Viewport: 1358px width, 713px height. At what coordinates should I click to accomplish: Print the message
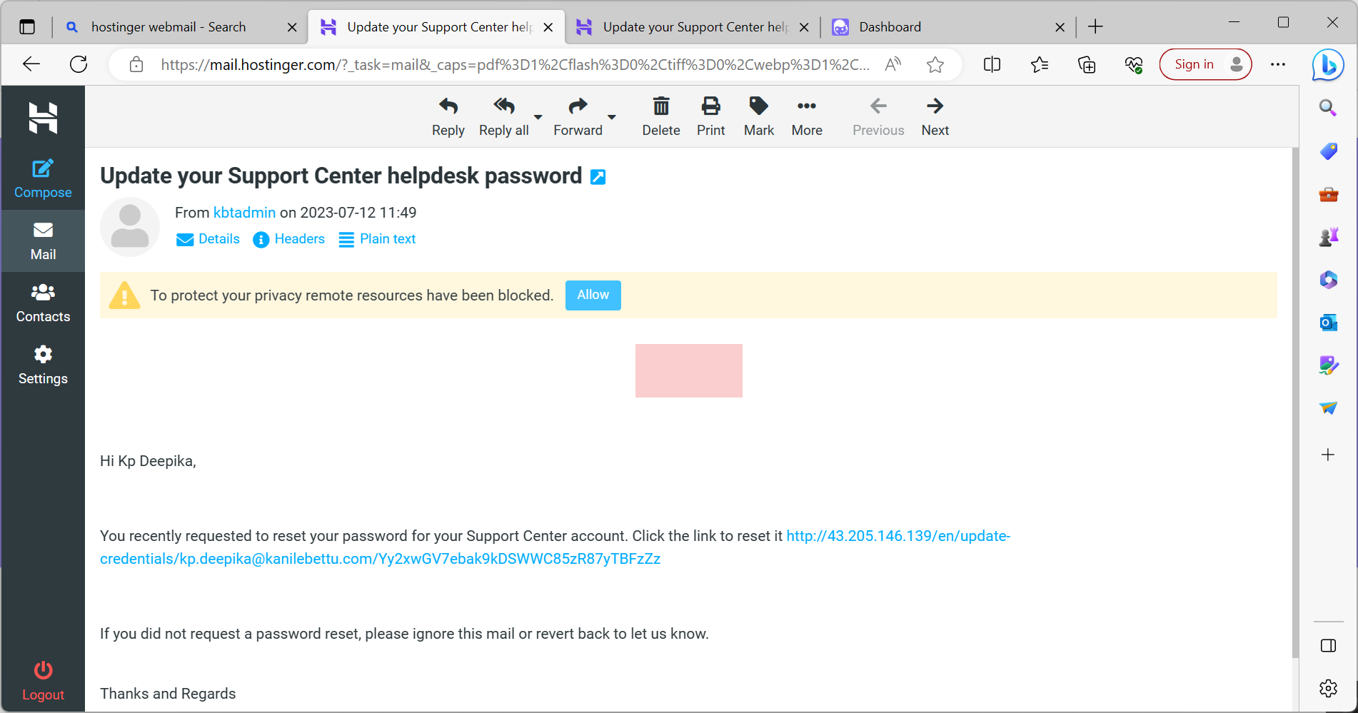pyautogui.click(x=710, y=107)
